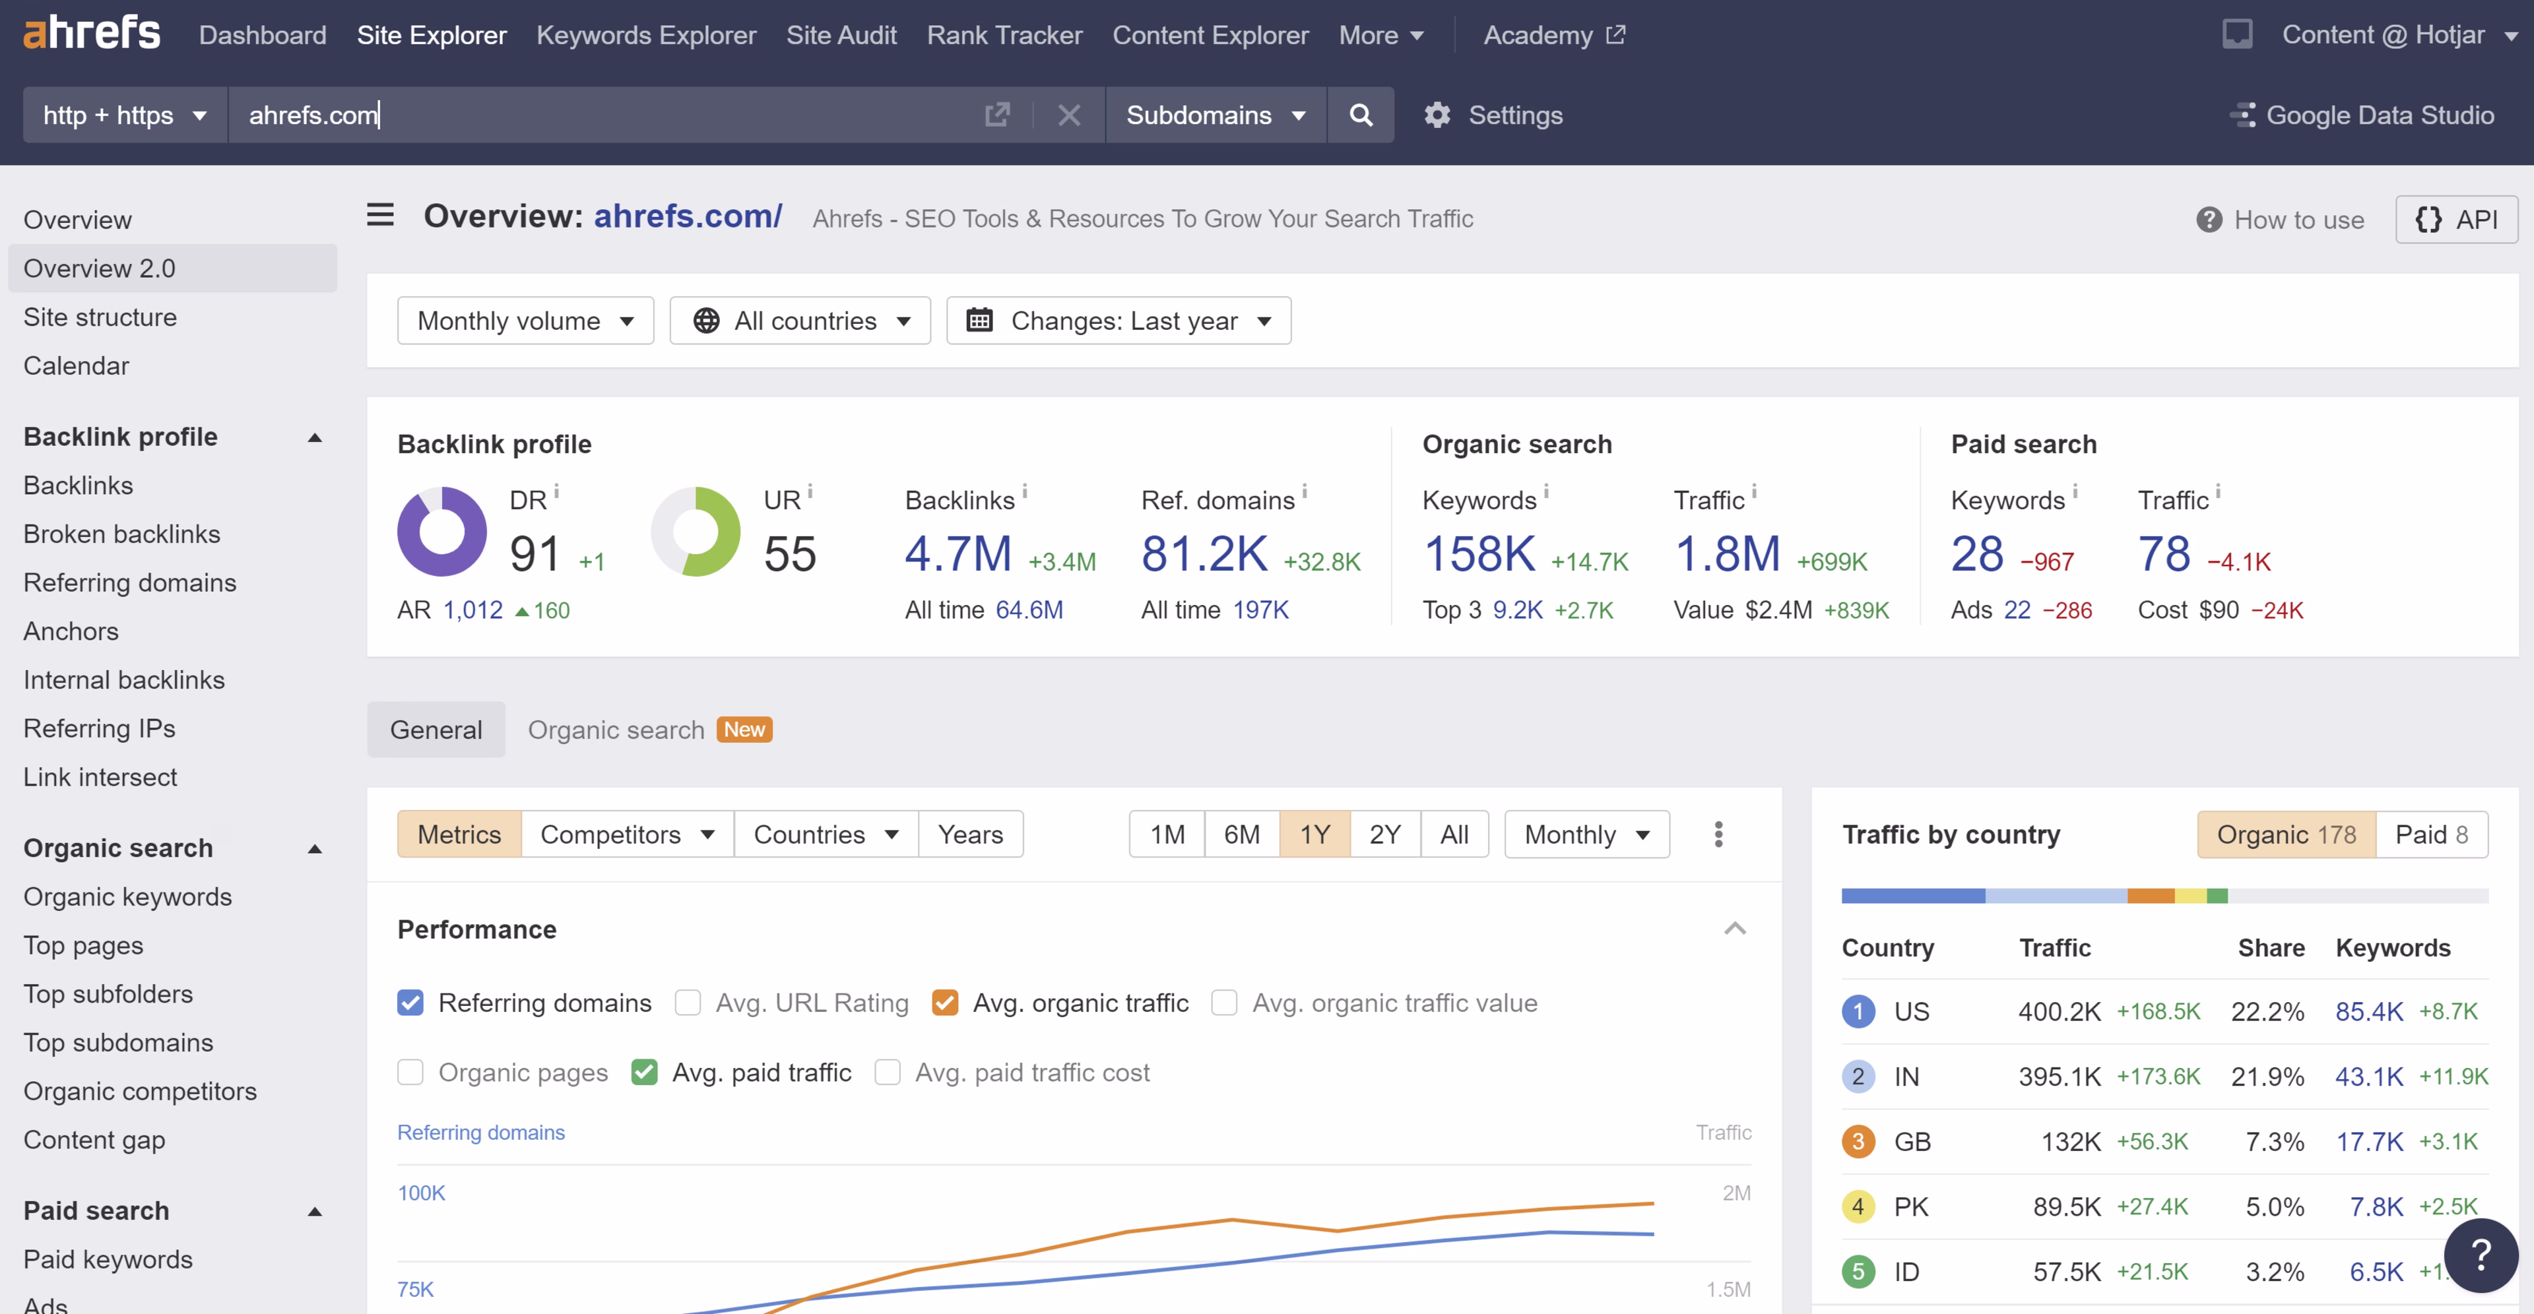
Task: Expand the All countries dropdown
Action: coord(800,321)
